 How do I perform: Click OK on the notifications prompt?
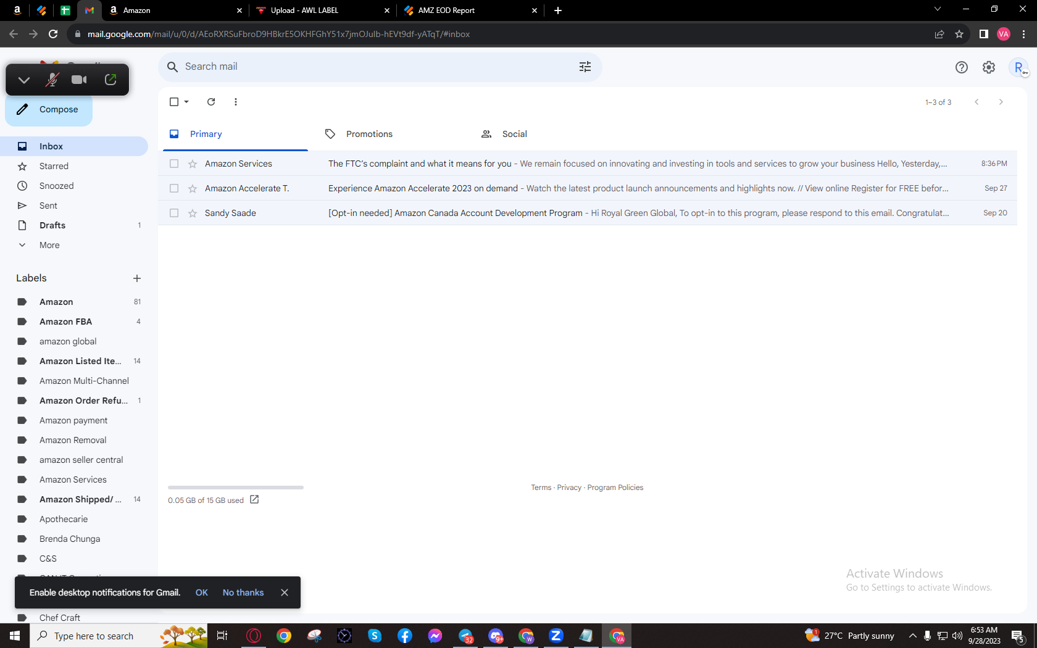point(202,592)
